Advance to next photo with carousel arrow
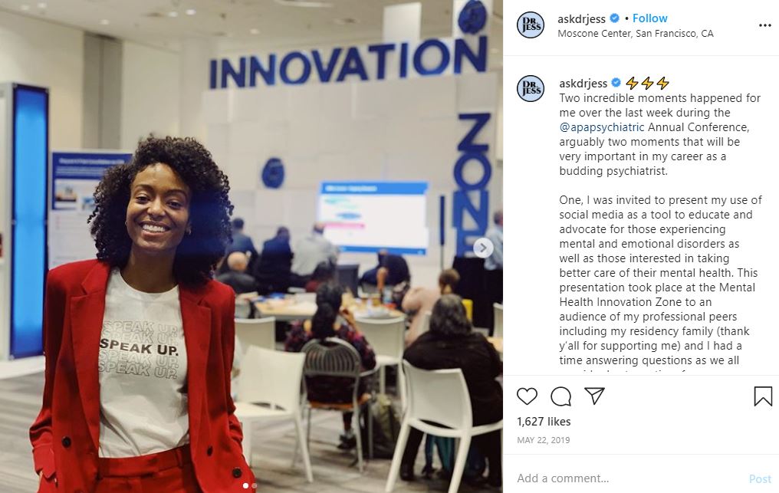Image resolution: width=779 pixels, height=493 pixels. coord(483,248)
